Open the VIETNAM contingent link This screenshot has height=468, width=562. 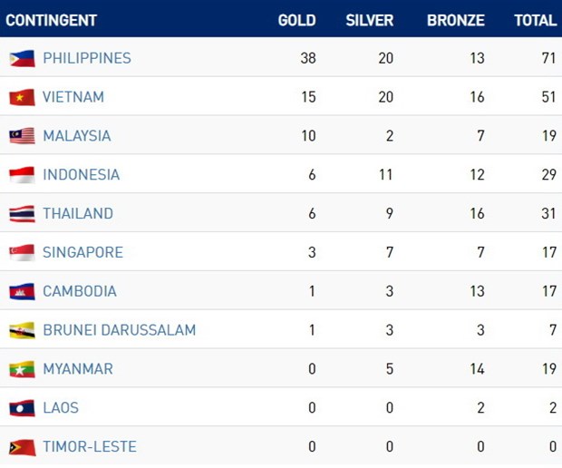[73, 97]
